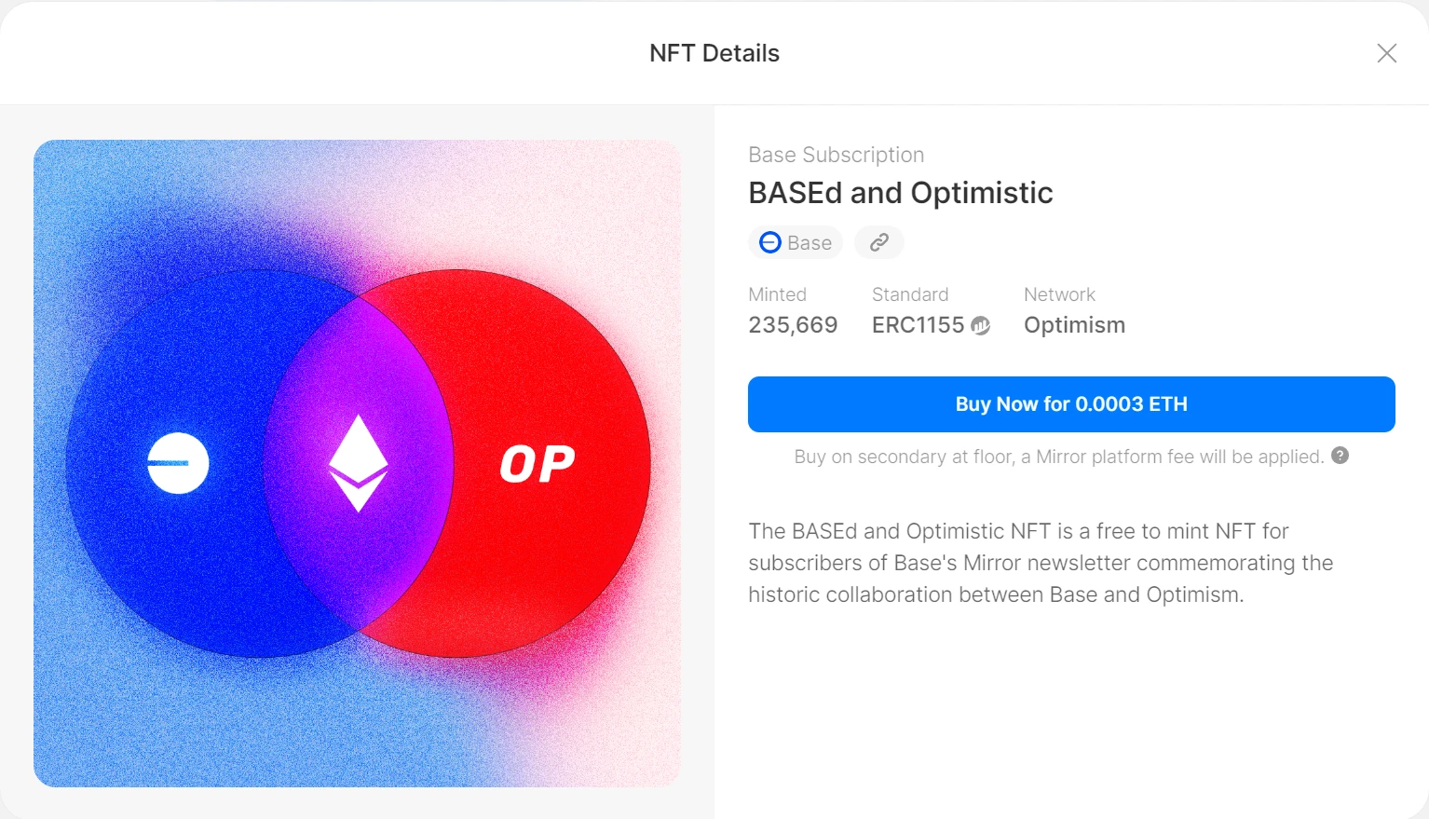The height and width of the screenshot is (819, 1429).
Task: Click the Standard label
Action: click(909, 294)
